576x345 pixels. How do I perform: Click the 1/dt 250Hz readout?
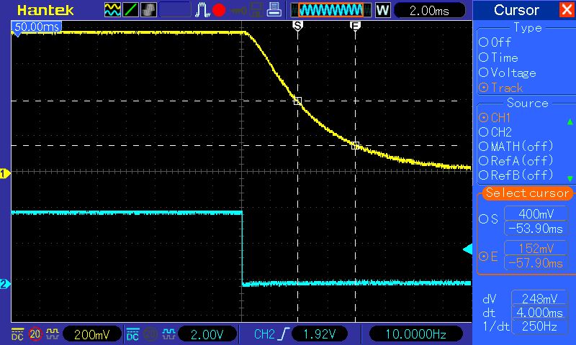pos(539,326)
